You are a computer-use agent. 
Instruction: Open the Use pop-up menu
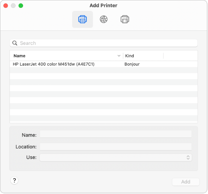[116, 157]
